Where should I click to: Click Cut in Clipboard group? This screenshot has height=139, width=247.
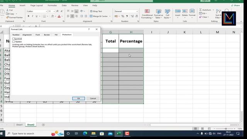(9, 10)
